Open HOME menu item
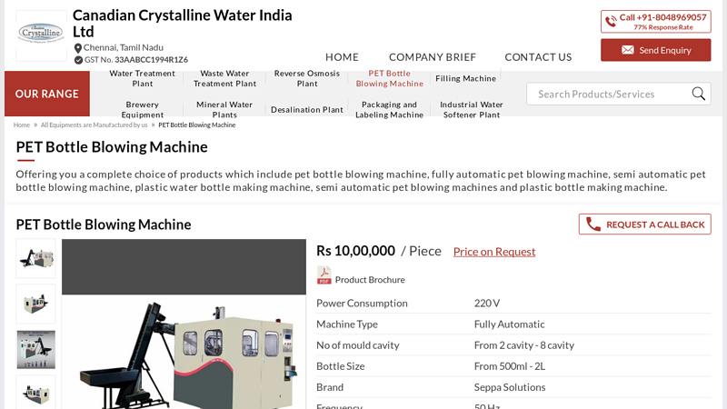Viewport: 727px width, 409px height. coord(342,57)
